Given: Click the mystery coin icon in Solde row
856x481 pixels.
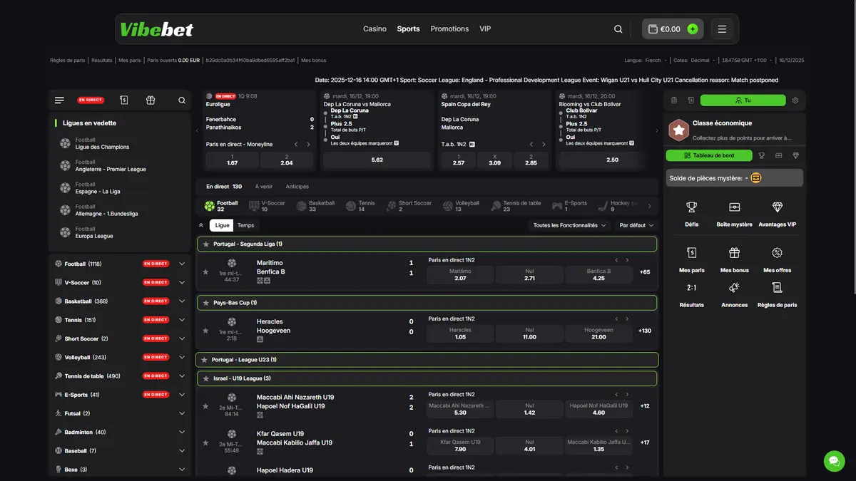Looking at the screenshot, I should point(756,177).
